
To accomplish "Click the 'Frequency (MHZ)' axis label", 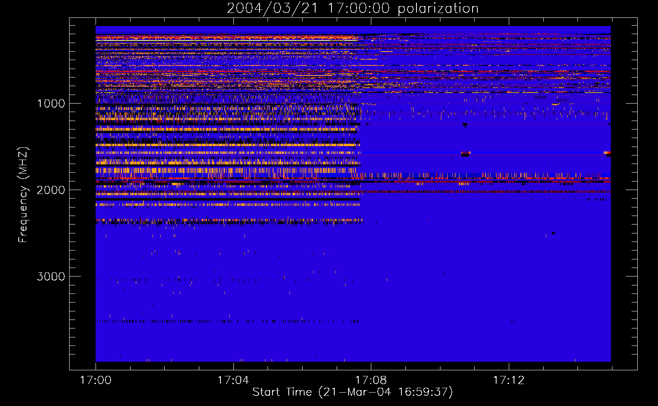I will 23,195.
